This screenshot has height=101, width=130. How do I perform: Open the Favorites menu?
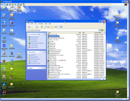point(41,24)
